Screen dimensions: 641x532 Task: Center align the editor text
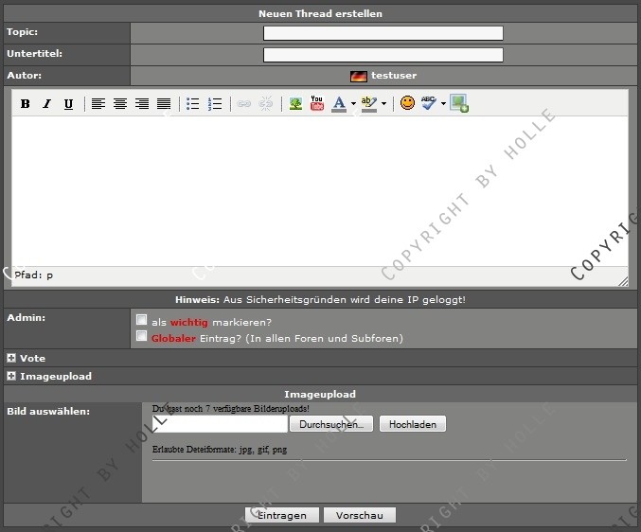[120, 104]
